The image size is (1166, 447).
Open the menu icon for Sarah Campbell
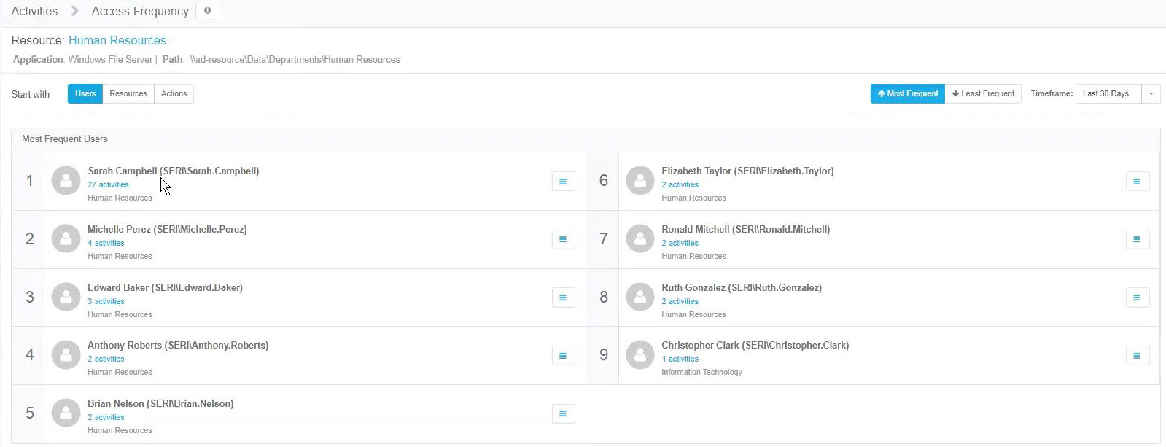coord(563,182)
